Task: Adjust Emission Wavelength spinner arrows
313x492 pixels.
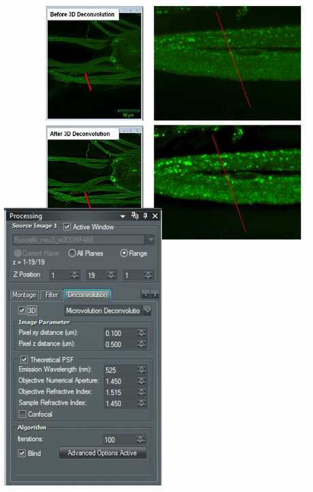Action: tap(142, 370)
